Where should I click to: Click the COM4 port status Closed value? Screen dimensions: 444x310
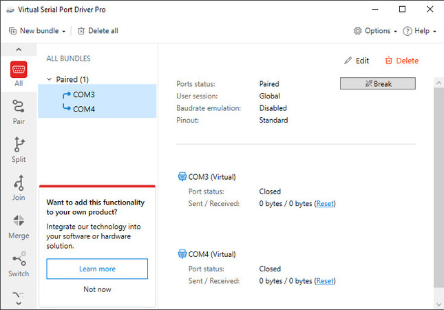[x=270, y=269]
